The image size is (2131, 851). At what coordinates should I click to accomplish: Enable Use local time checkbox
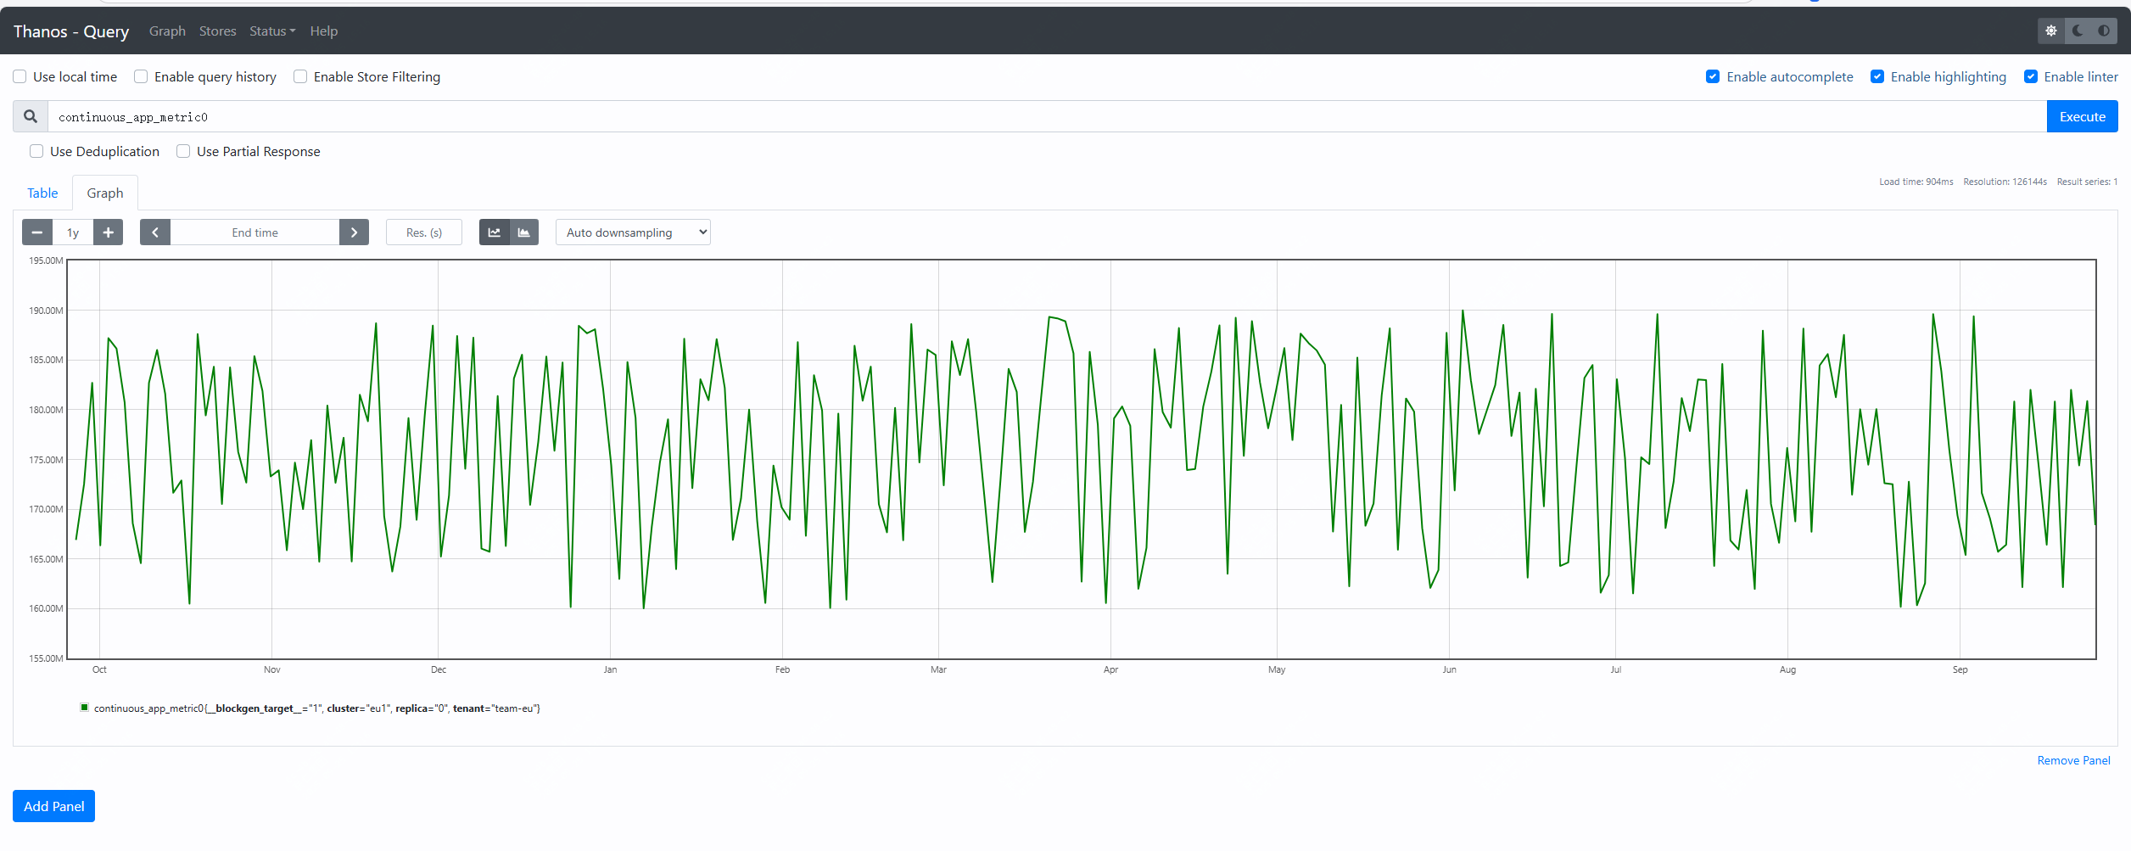(x=20, y=76)
